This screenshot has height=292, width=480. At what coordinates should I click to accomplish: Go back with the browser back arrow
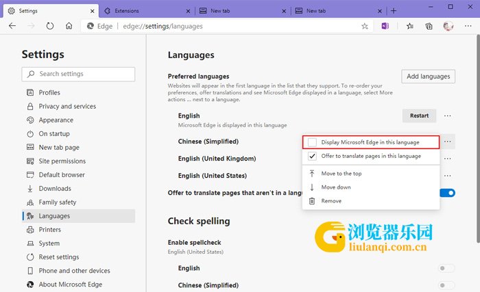tap(12, 26)
